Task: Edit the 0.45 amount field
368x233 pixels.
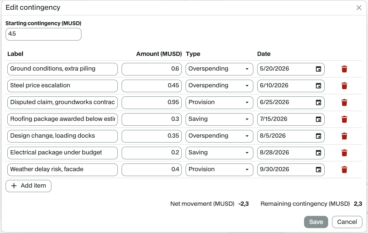Action: 152,86
